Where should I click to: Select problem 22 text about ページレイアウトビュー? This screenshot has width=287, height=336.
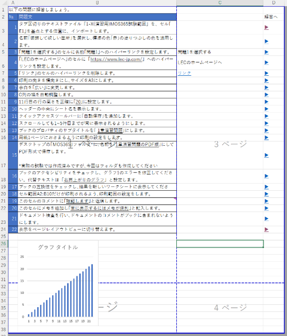[x=97, y=230]
